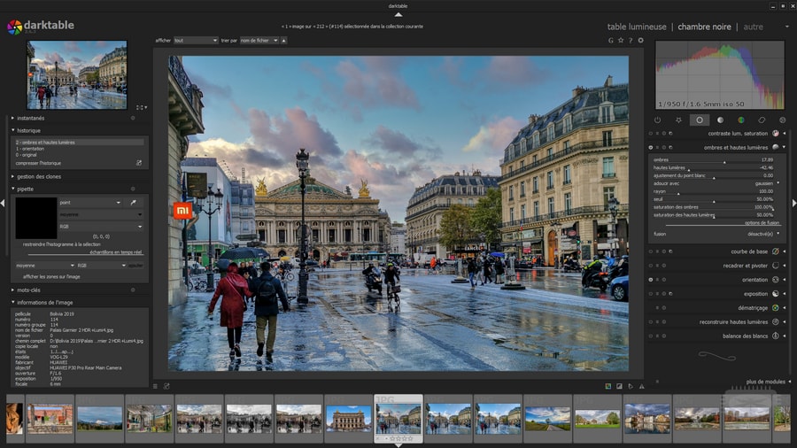Adjust the rayon slider

coord(714,191)
